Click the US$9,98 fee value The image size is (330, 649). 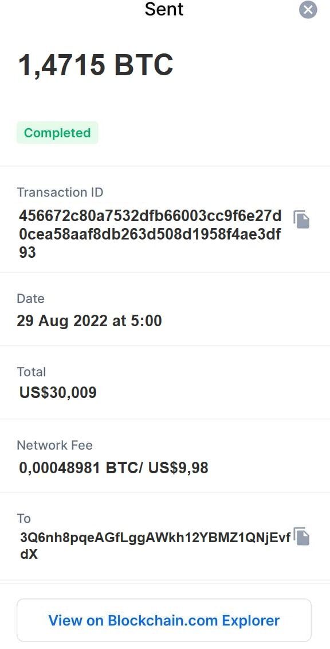click(x=178, y=468)
